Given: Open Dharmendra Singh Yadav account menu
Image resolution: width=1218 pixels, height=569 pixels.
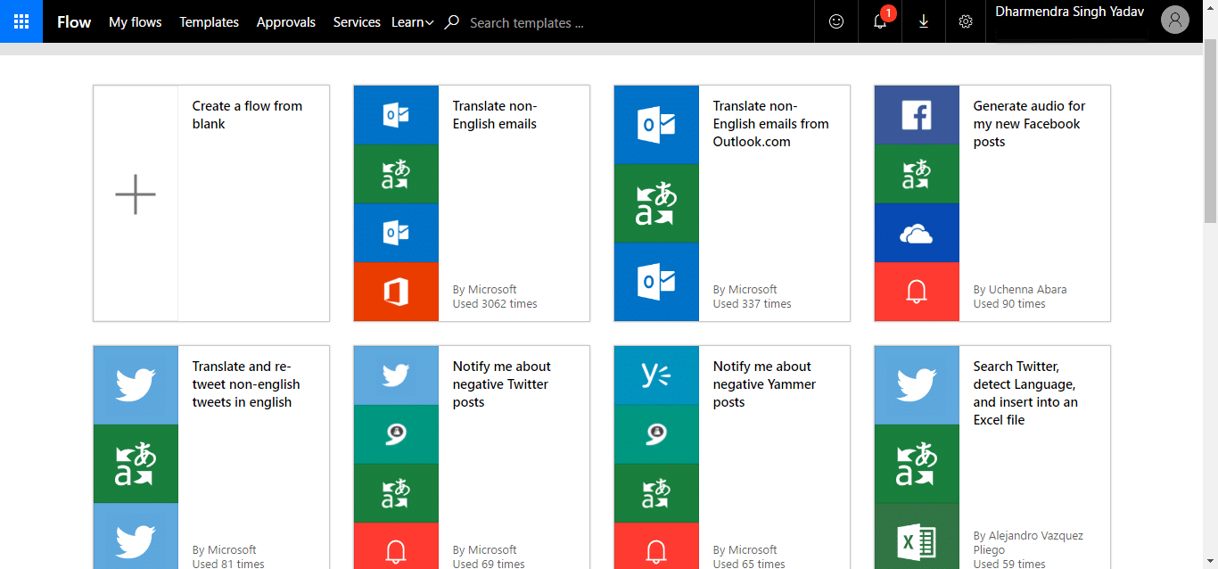Looking at the screenshot, I should tap(1070, 12).
